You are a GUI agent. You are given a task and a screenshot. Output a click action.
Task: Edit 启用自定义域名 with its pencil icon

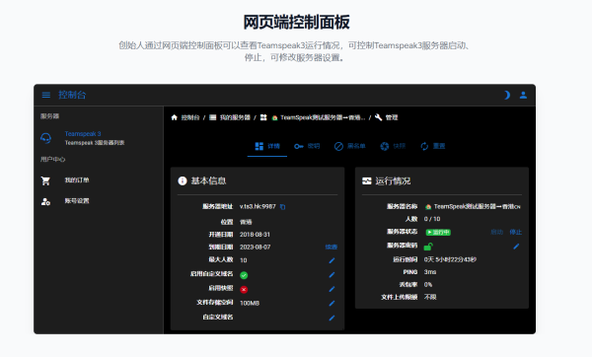332,275
